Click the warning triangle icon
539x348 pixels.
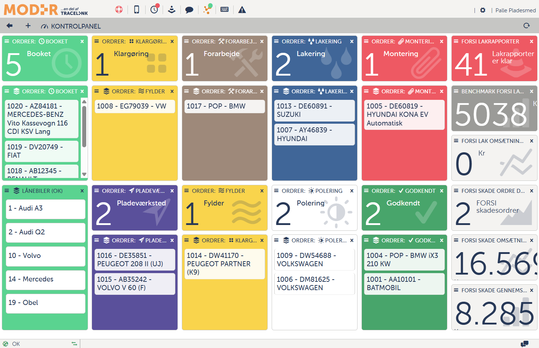click(x=242, y=10)
